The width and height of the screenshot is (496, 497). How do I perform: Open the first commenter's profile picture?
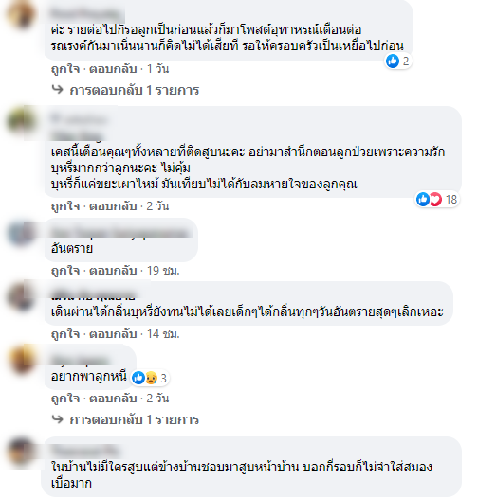(x=22, y=14)
